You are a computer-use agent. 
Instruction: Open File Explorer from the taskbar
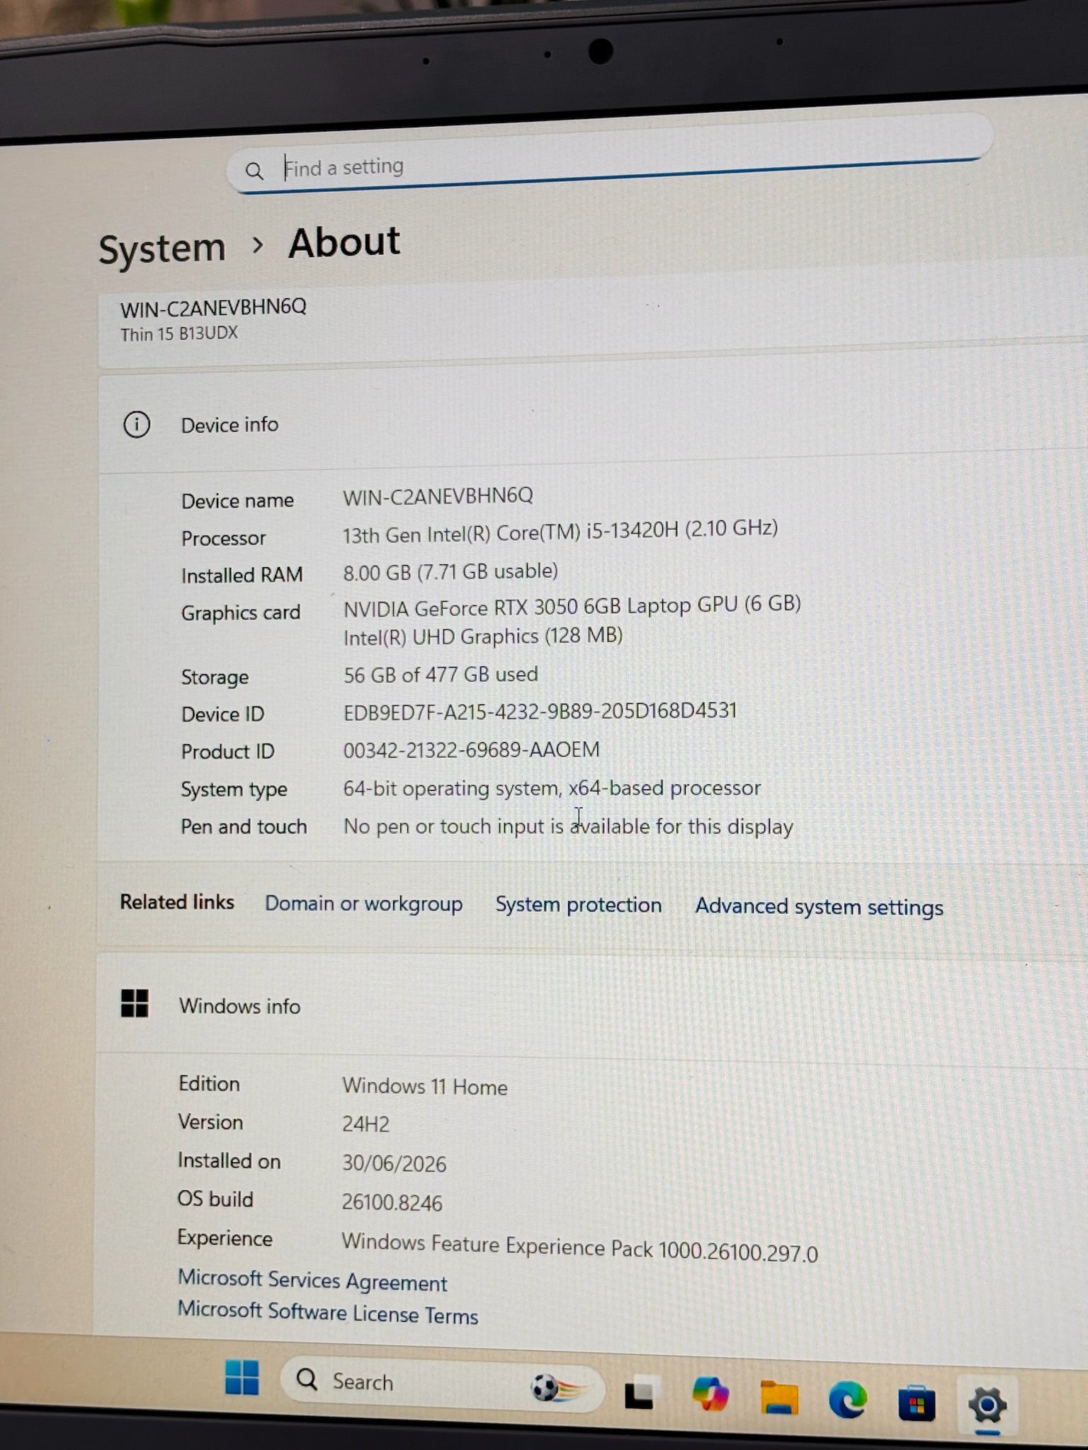coord(779,1397)
